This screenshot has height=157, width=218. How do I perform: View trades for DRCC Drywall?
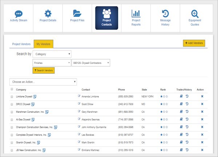tap(181, 104)
